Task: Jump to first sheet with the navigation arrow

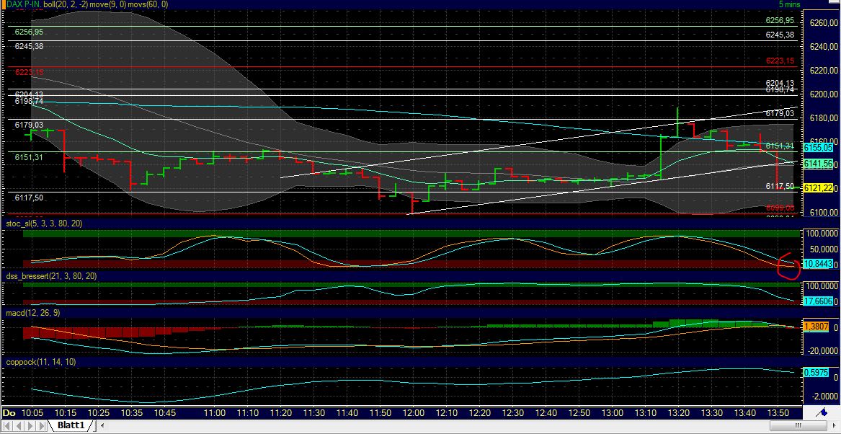Action: coord(6,425)
